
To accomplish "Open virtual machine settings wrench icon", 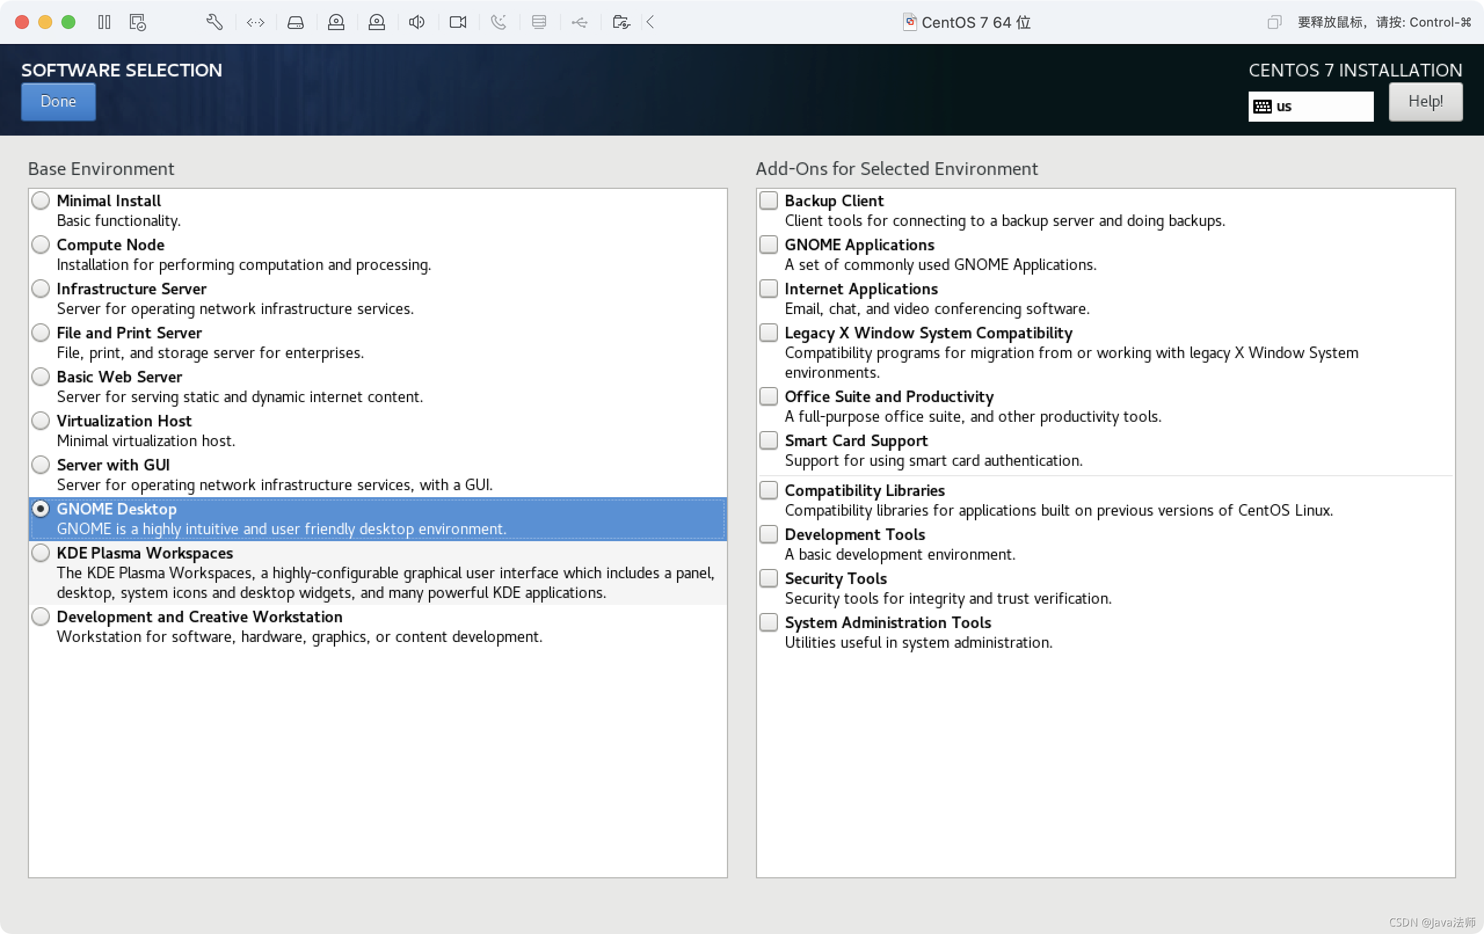I will [x=214, y=22].
